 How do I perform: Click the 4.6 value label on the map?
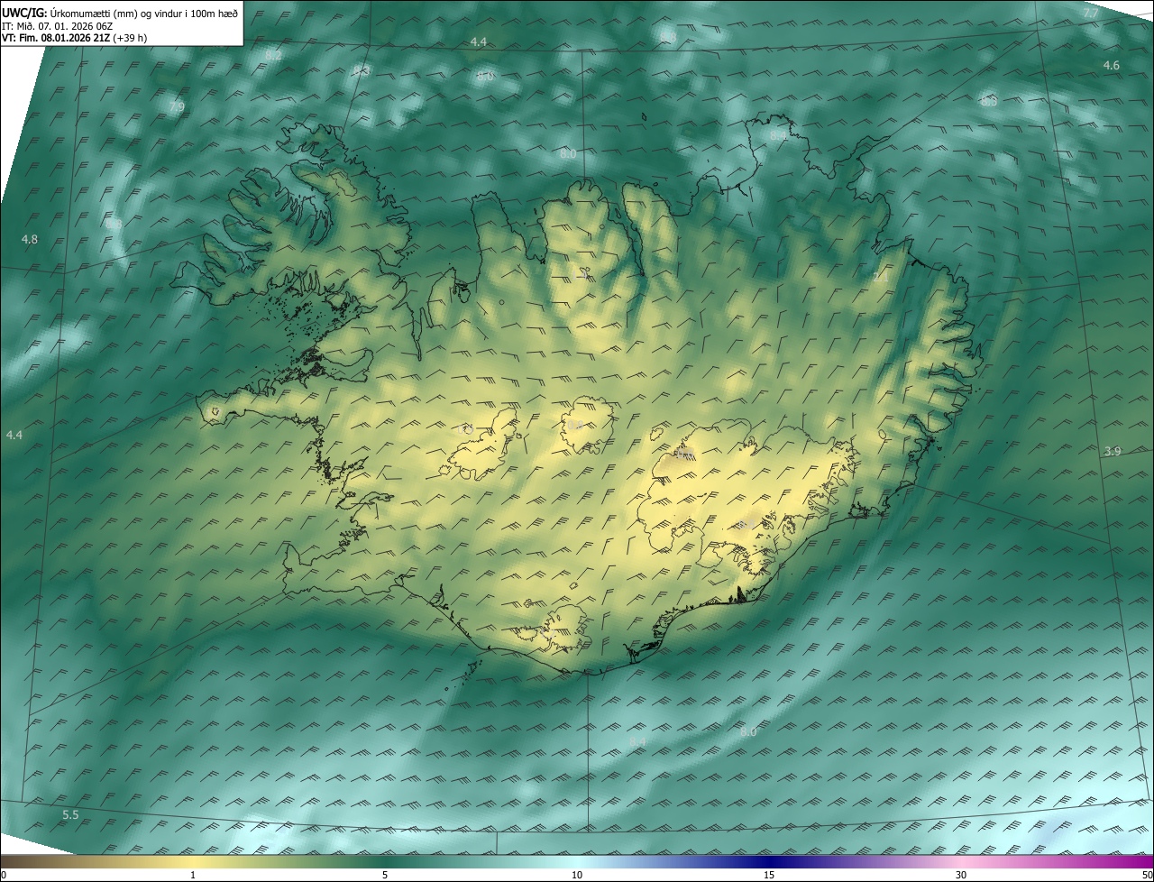pos(1112,65)
